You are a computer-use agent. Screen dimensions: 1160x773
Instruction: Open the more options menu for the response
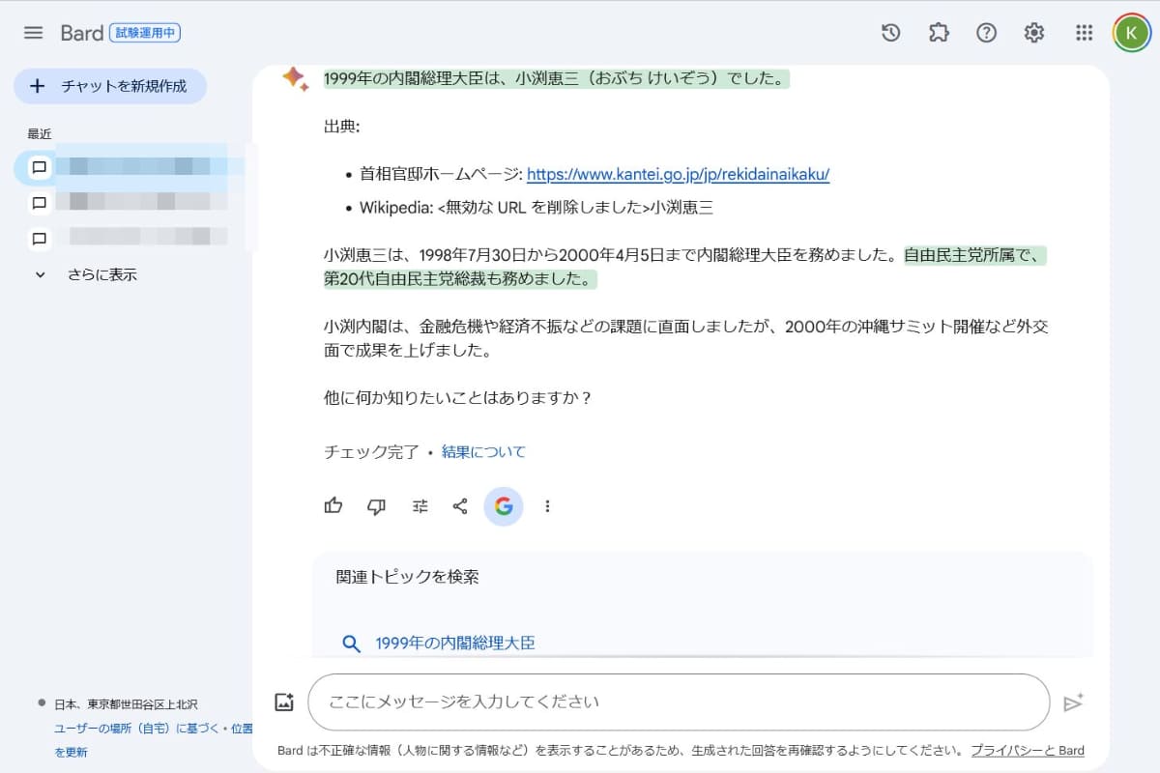click(547, 505)
